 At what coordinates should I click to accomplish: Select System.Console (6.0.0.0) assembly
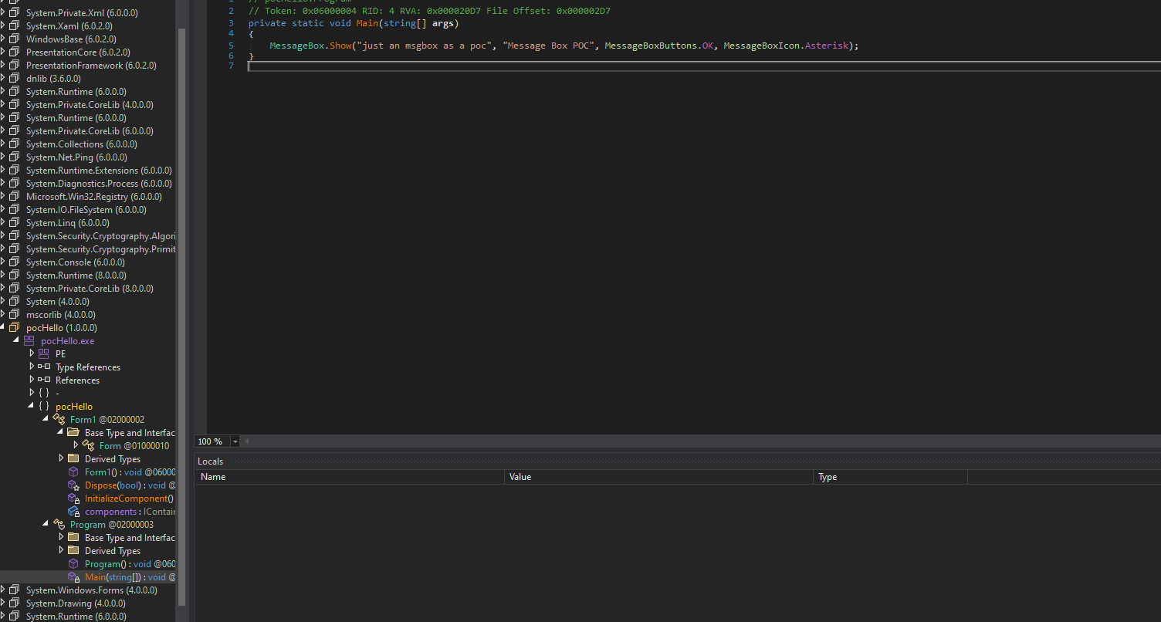pos(76,262)
